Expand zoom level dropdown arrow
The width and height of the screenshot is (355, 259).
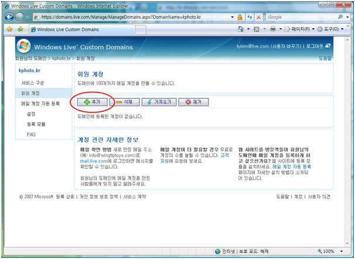[342, 251]
